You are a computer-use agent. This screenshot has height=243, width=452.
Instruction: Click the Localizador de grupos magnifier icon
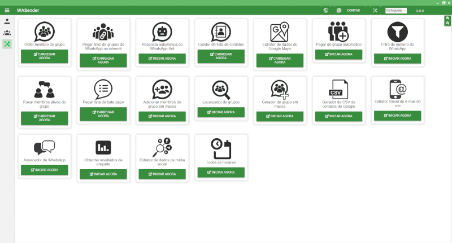pos(221,90)
